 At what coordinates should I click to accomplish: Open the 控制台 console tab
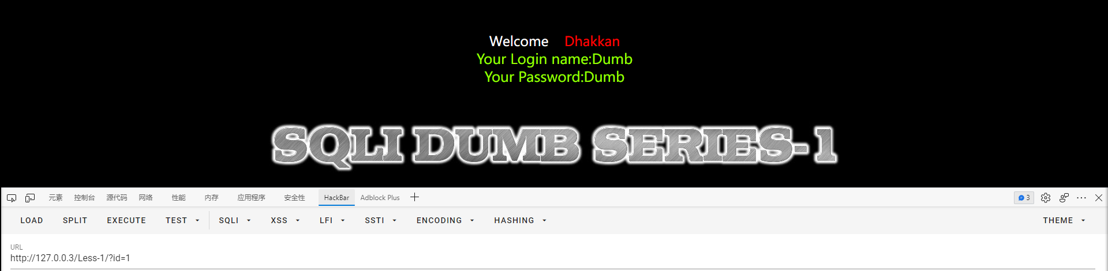[x=84, y=198]
